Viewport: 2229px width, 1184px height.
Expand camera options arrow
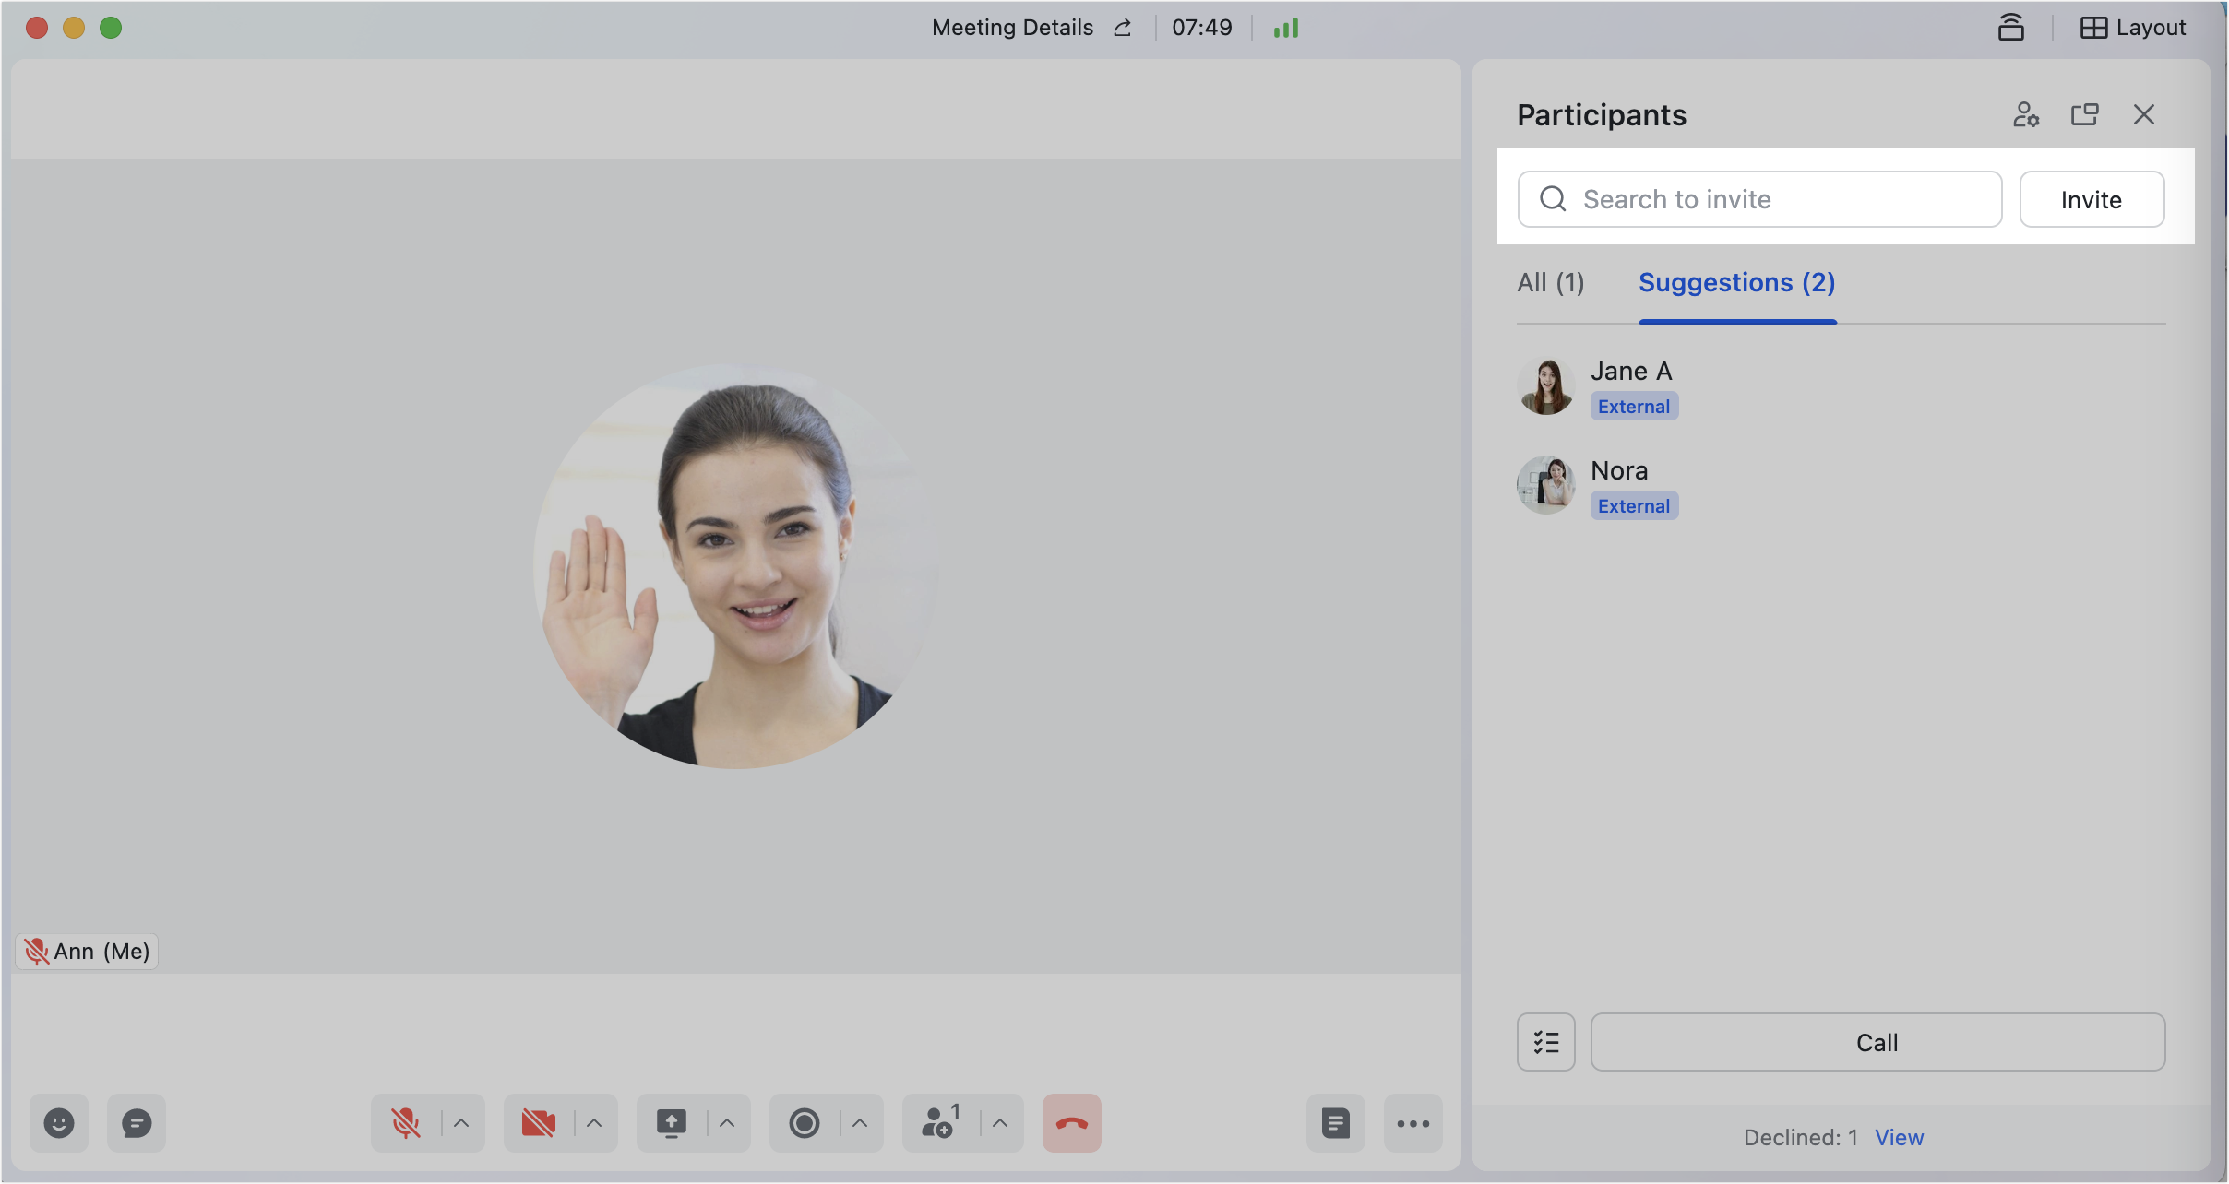pos(595,1123)
